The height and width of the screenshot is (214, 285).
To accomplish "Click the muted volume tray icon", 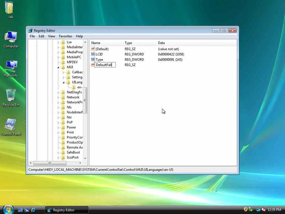I will (x=264, y=210).
